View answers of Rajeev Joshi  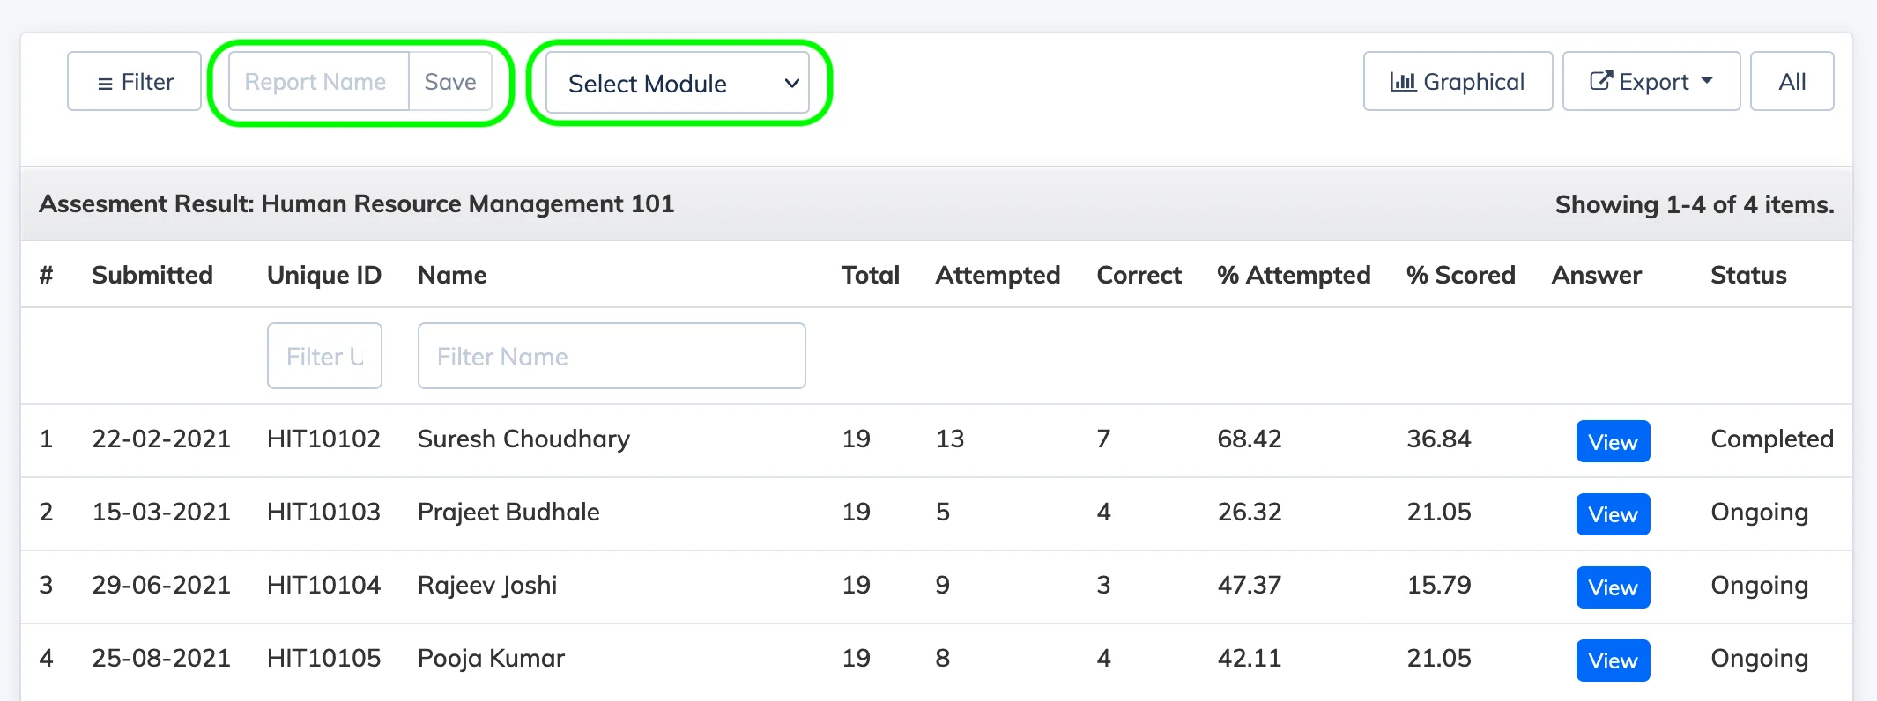click(x=1613, y=587)
